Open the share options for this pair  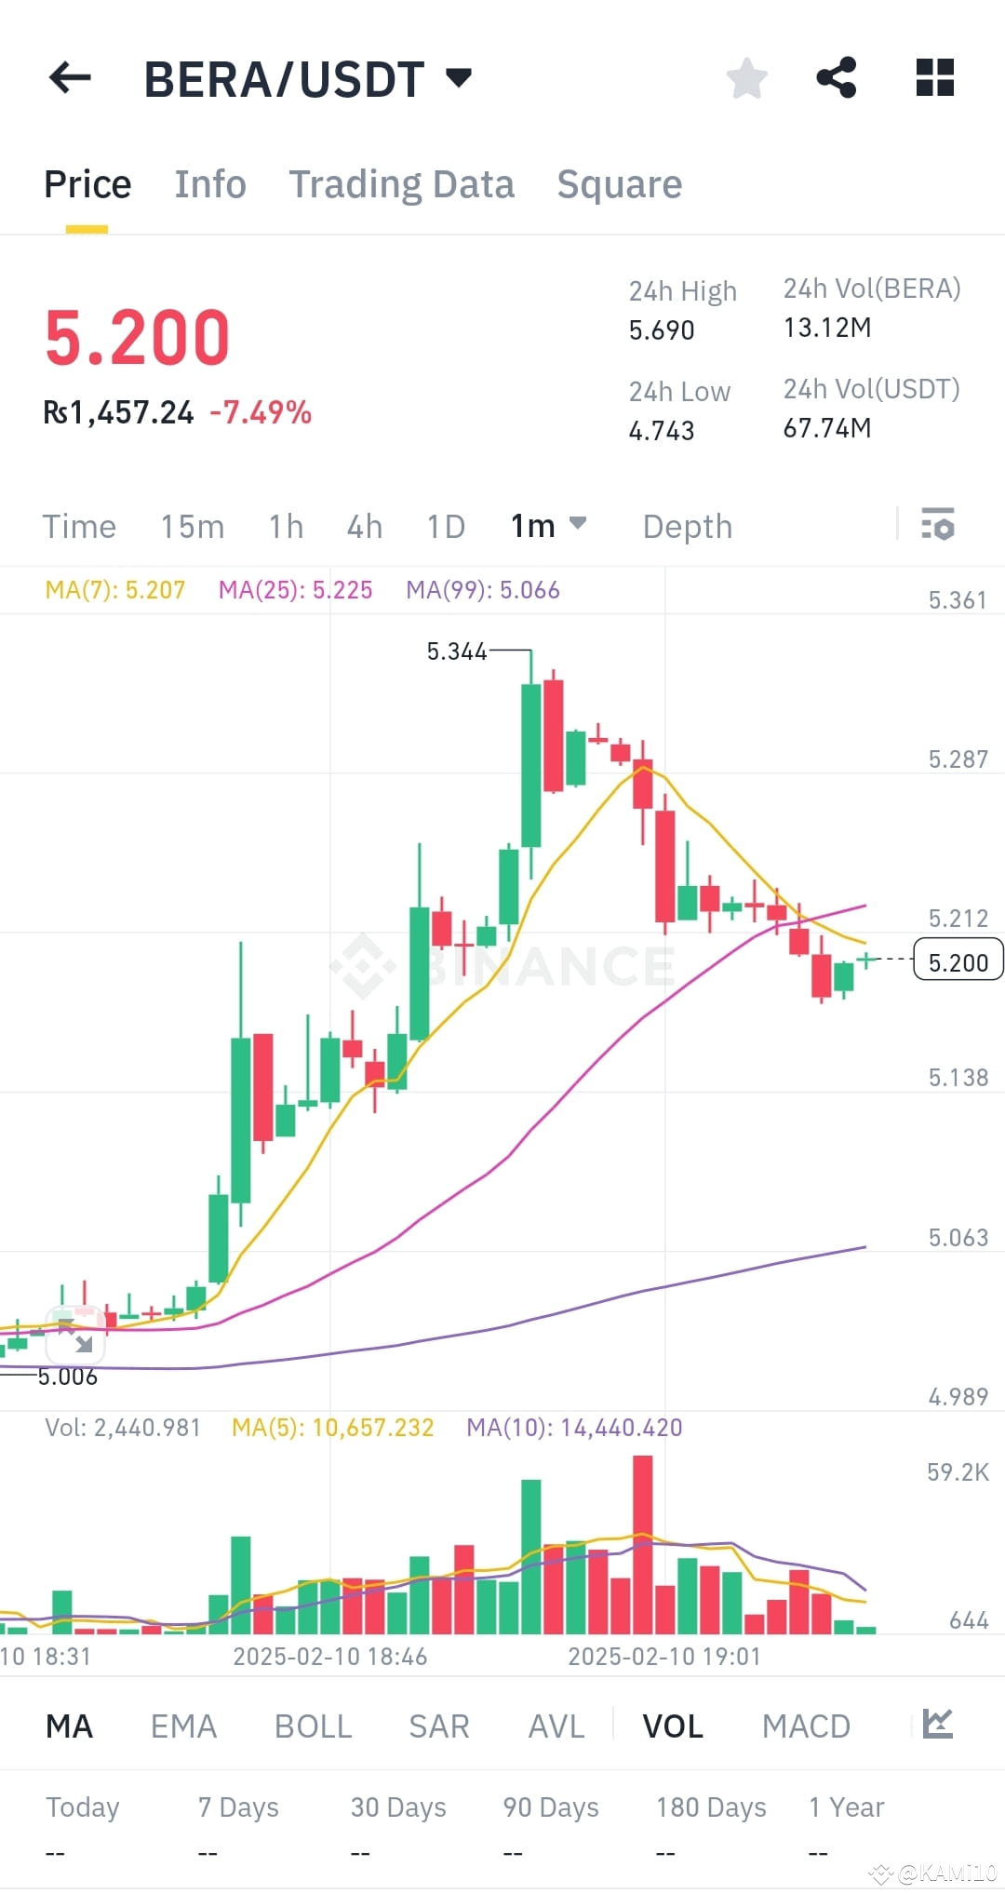point(837,78)
